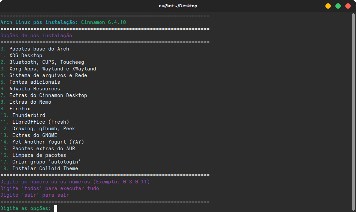
Task: Click the green maximize window button
Action: point(338,6)
